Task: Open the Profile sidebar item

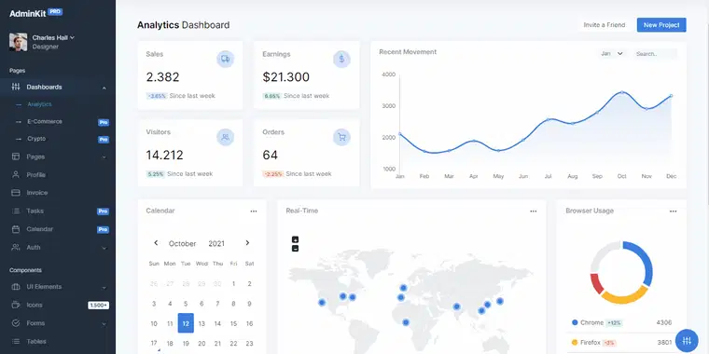Action: 35,175
